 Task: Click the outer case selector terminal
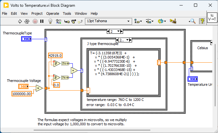point(46,40)
